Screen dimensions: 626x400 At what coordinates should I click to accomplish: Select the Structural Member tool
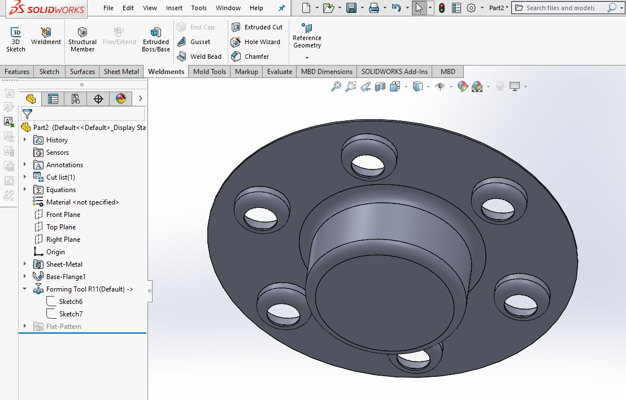click(x=82, y=38)
